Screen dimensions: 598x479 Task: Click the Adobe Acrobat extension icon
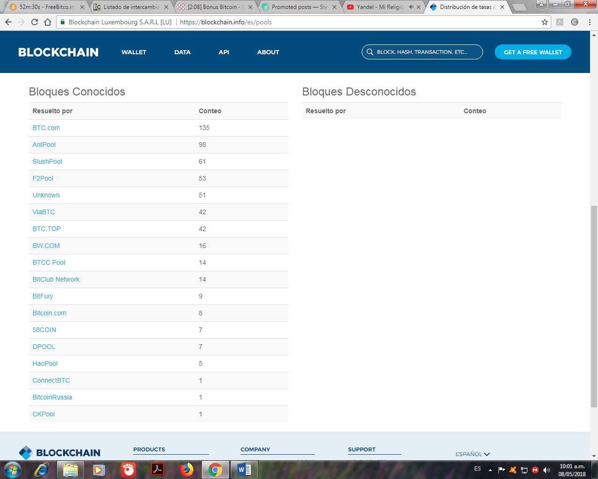tap(560, 22)
